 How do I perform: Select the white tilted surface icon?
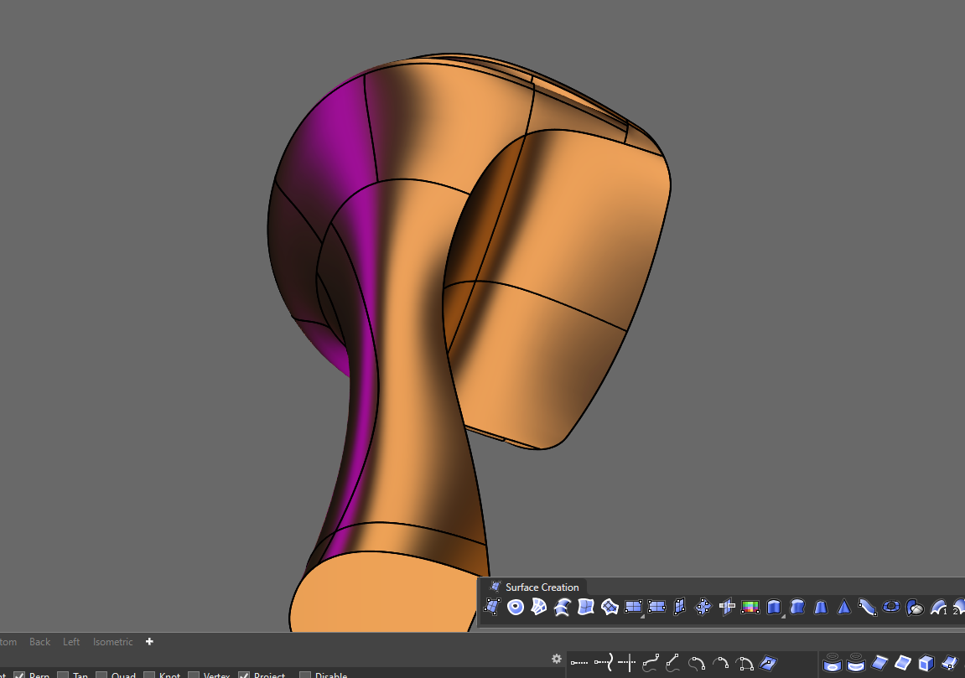(903, 663)
